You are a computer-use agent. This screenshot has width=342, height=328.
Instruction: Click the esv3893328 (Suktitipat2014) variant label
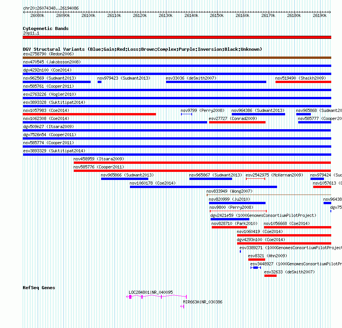pos(54,102)
